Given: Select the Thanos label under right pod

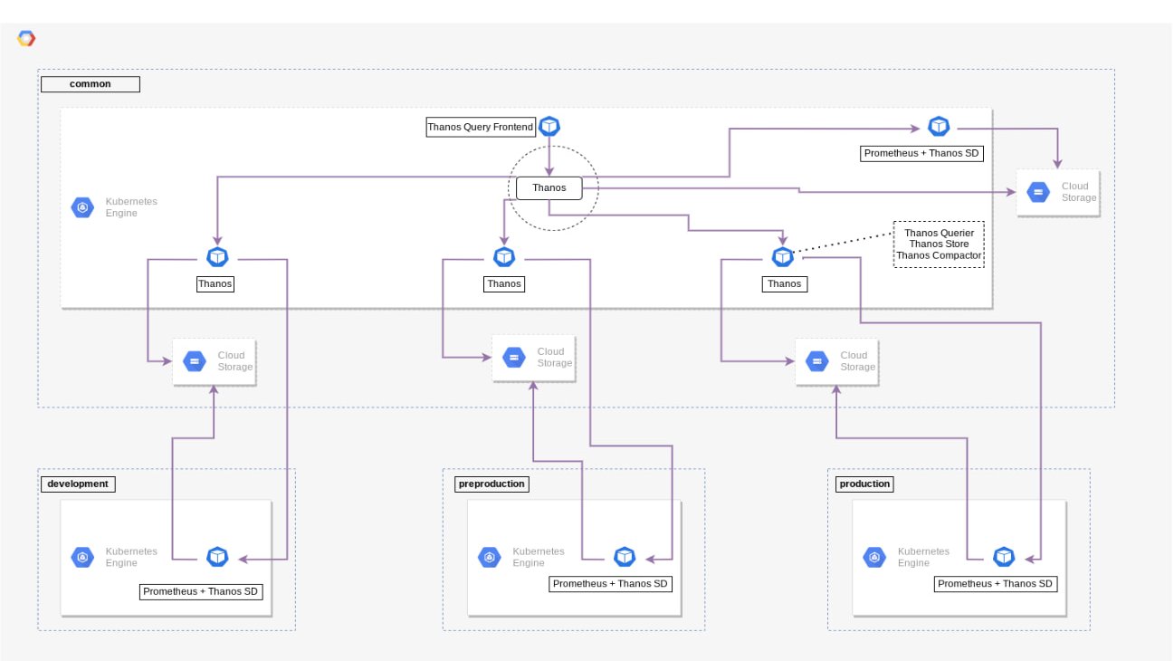Looking at the screenshot, I should coord(784,283).
